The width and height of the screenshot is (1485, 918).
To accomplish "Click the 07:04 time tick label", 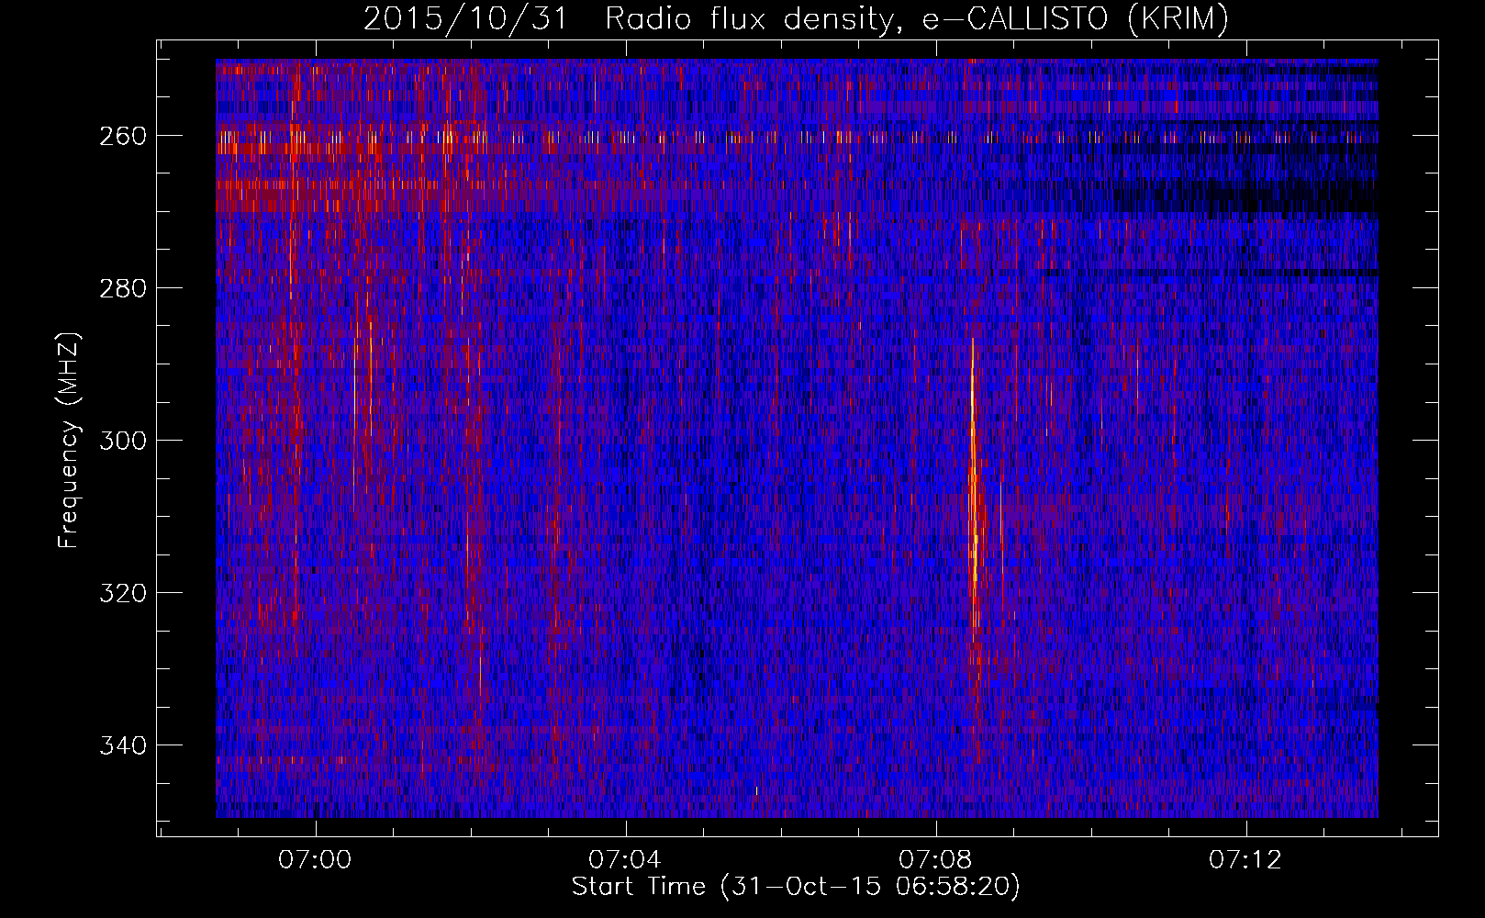I will (625, 860).
